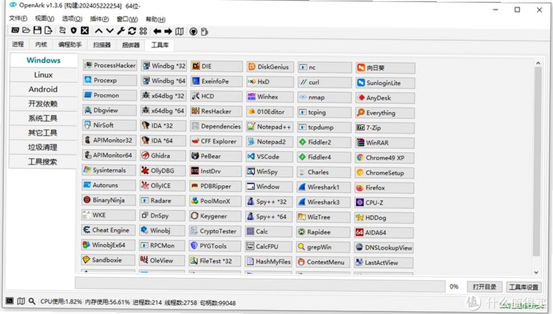553x314 pixels.
Task: Click the 打开目录 button
Action: point(485,287)
